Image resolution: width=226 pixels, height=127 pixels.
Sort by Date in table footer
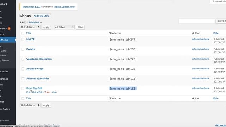pos(216,98)
